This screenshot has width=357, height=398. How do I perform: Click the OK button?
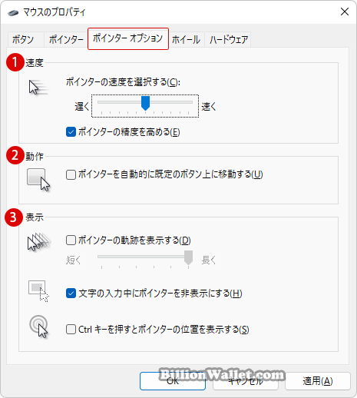point(173,381)
